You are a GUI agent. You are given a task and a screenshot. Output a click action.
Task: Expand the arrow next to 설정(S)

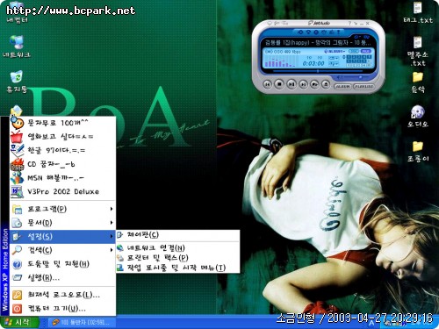(112, 236)
